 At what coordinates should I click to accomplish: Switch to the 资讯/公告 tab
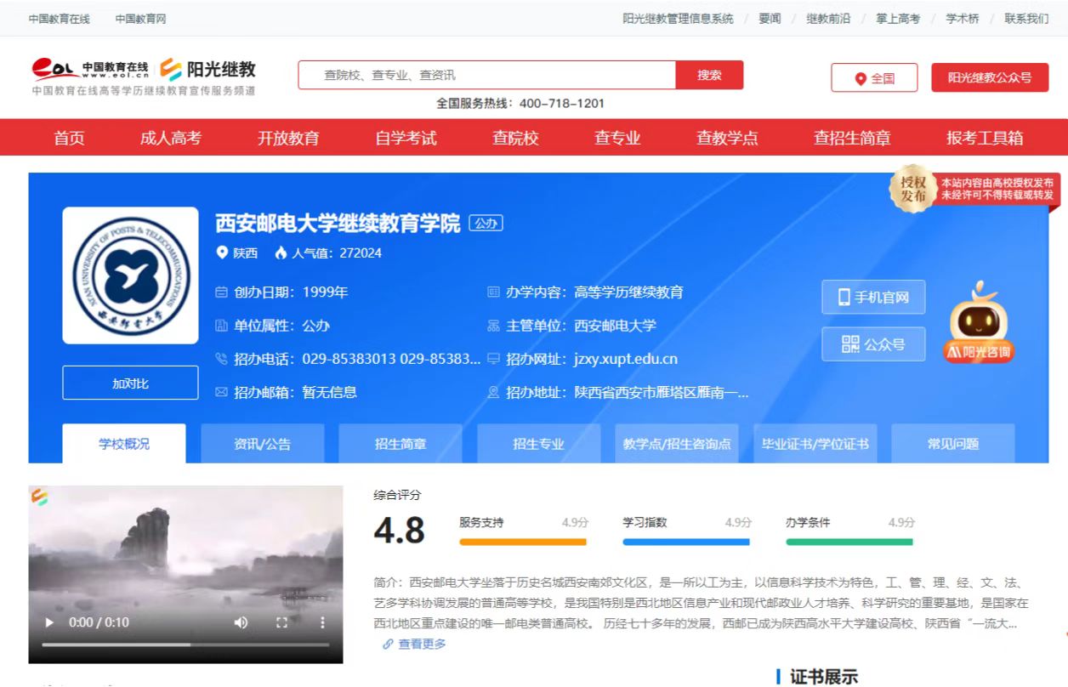click(x=263, y=444)
